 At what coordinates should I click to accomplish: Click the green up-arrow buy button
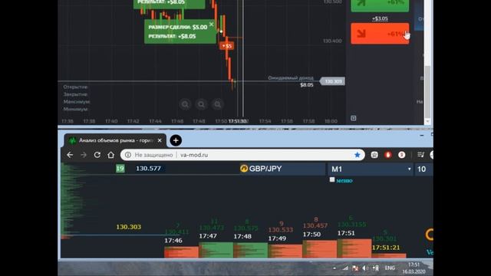pyautogui.click(x=380, y=5)
